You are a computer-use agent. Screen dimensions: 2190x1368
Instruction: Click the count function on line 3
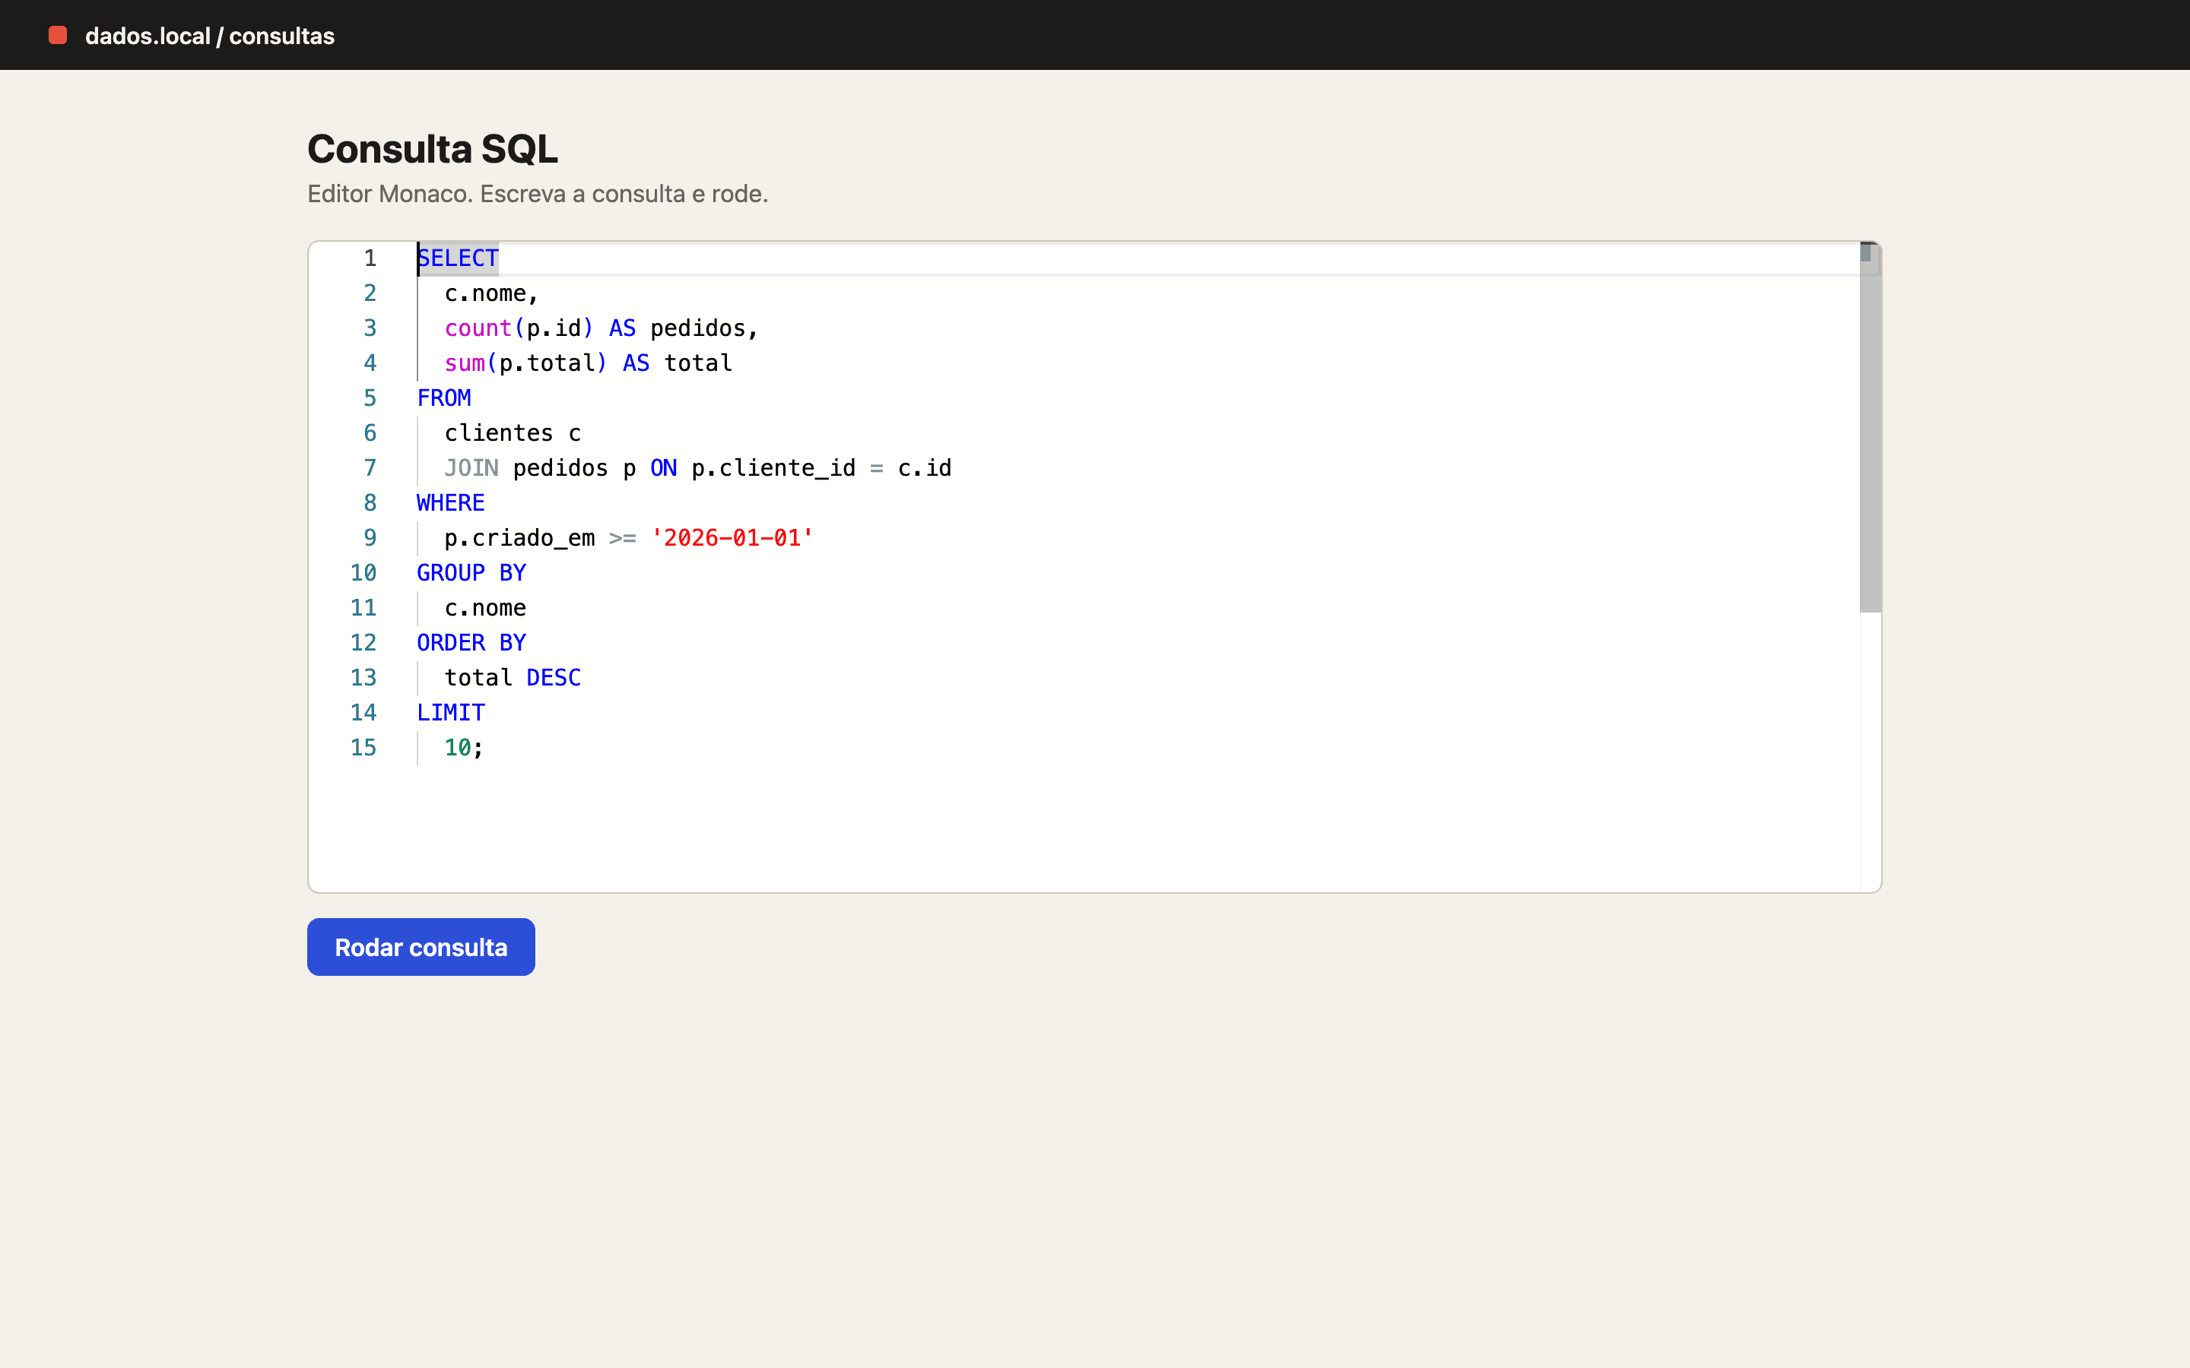(478, 328)
